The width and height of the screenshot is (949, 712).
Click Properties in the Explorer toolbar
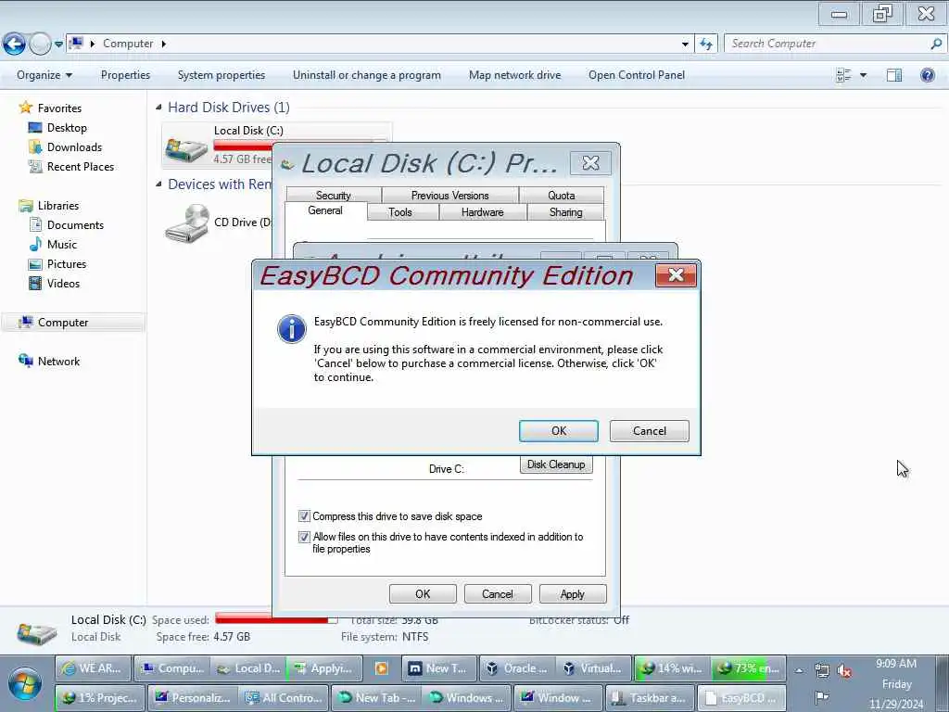[125, 75]
